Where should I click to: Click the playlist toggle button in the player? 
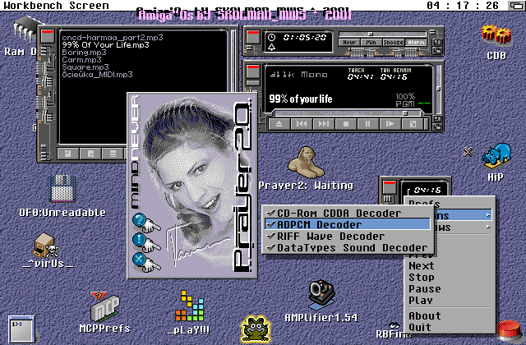click(x=412, y=124)
